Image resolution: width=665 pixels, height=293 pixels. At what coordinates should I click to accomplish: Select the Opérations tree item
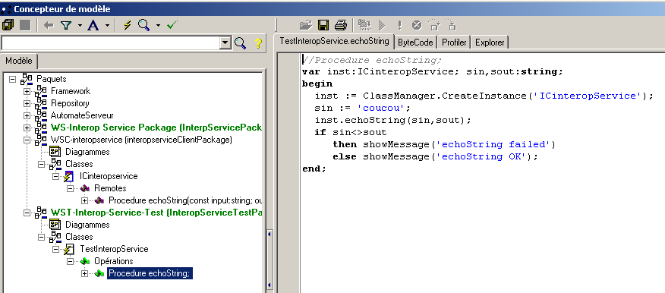[114, 261]
